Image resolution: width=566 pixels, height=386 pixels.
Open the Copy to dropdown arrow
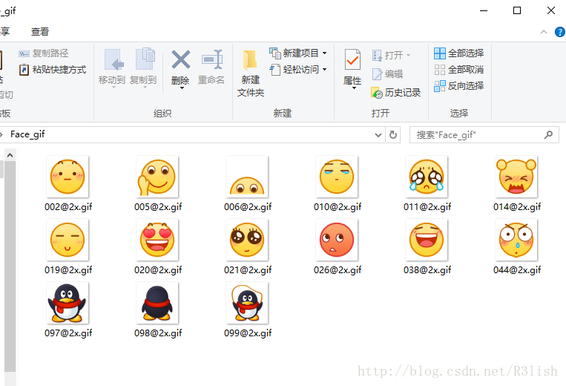(145, 88)
